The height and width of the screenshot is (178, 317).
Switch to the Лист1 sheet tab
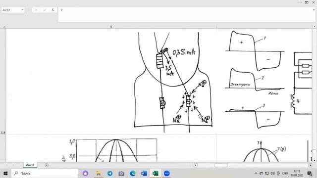(x=30, y=165)
